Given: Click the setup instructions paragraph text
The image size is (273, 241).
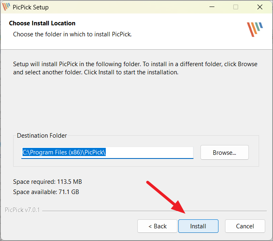Looking at the screenshot, I should pyautogui.click(x=135, y=68).
